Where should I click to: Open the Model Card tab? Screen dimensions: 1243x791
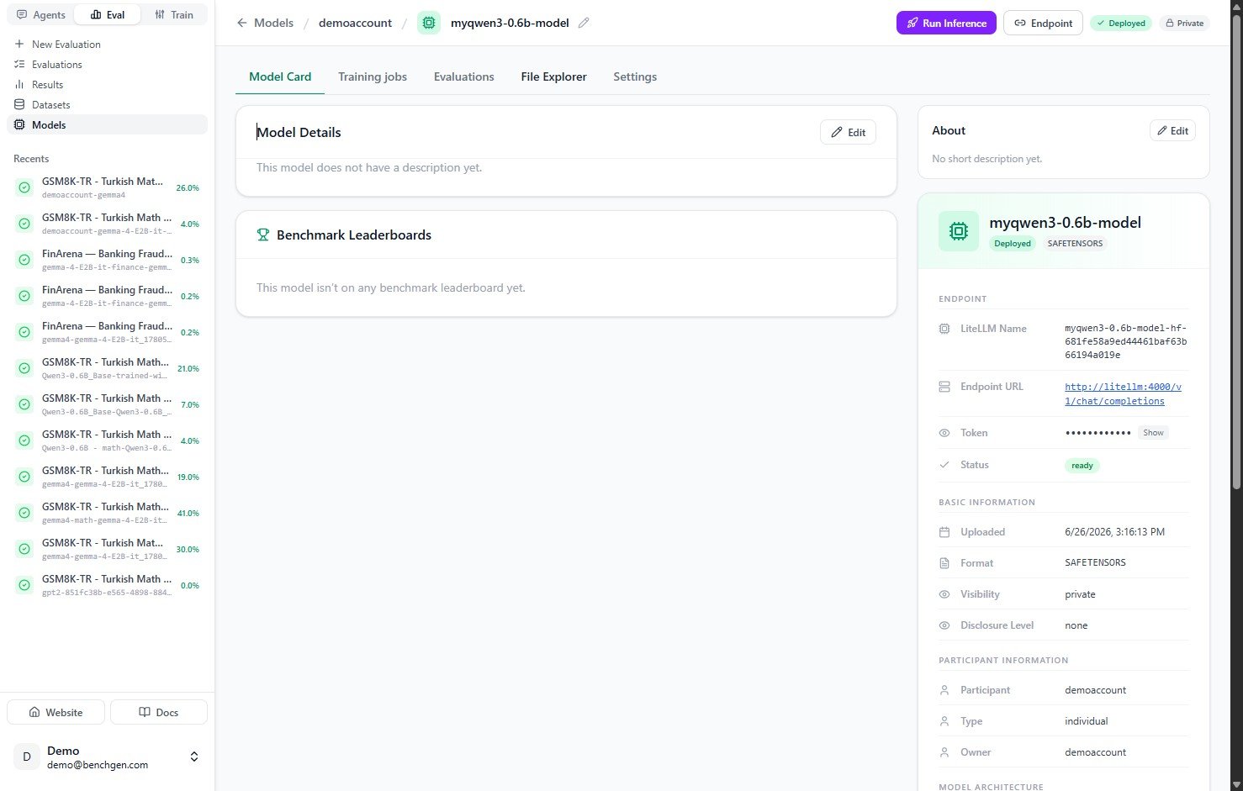pyautogui.click(x=280, y=76)
